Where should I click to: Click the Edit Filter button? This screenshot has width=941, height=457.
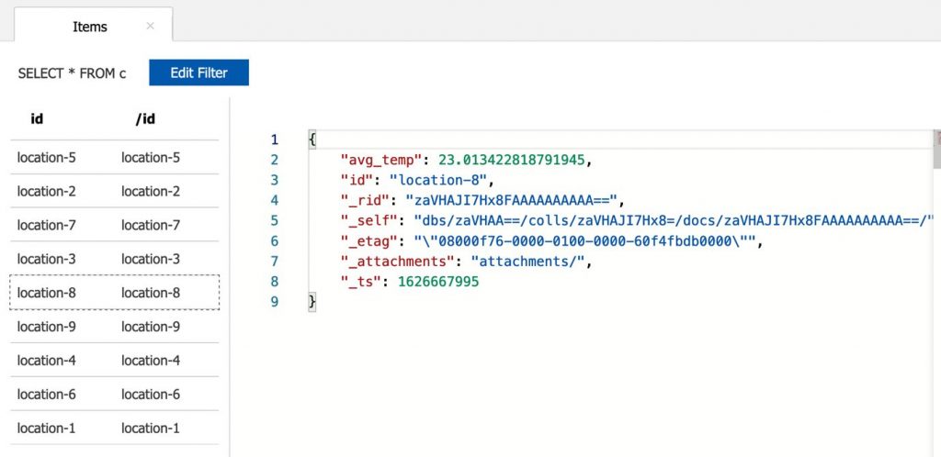(198, 73)
